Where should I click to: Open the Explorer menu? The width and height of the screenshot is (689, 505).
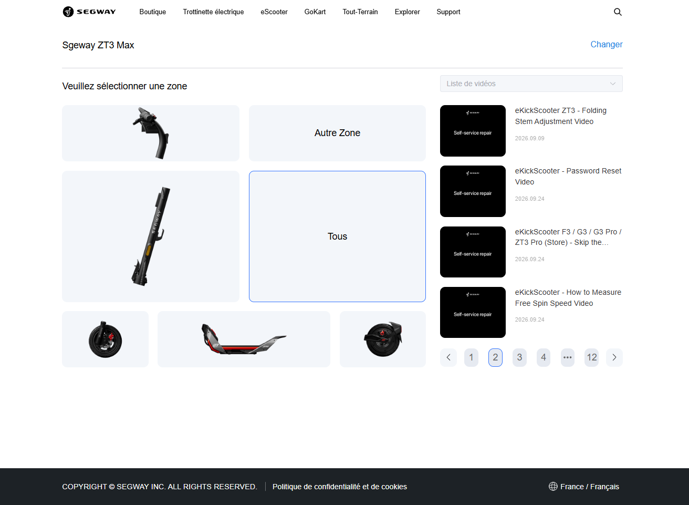pyautogui.click(x=408, y=12)
